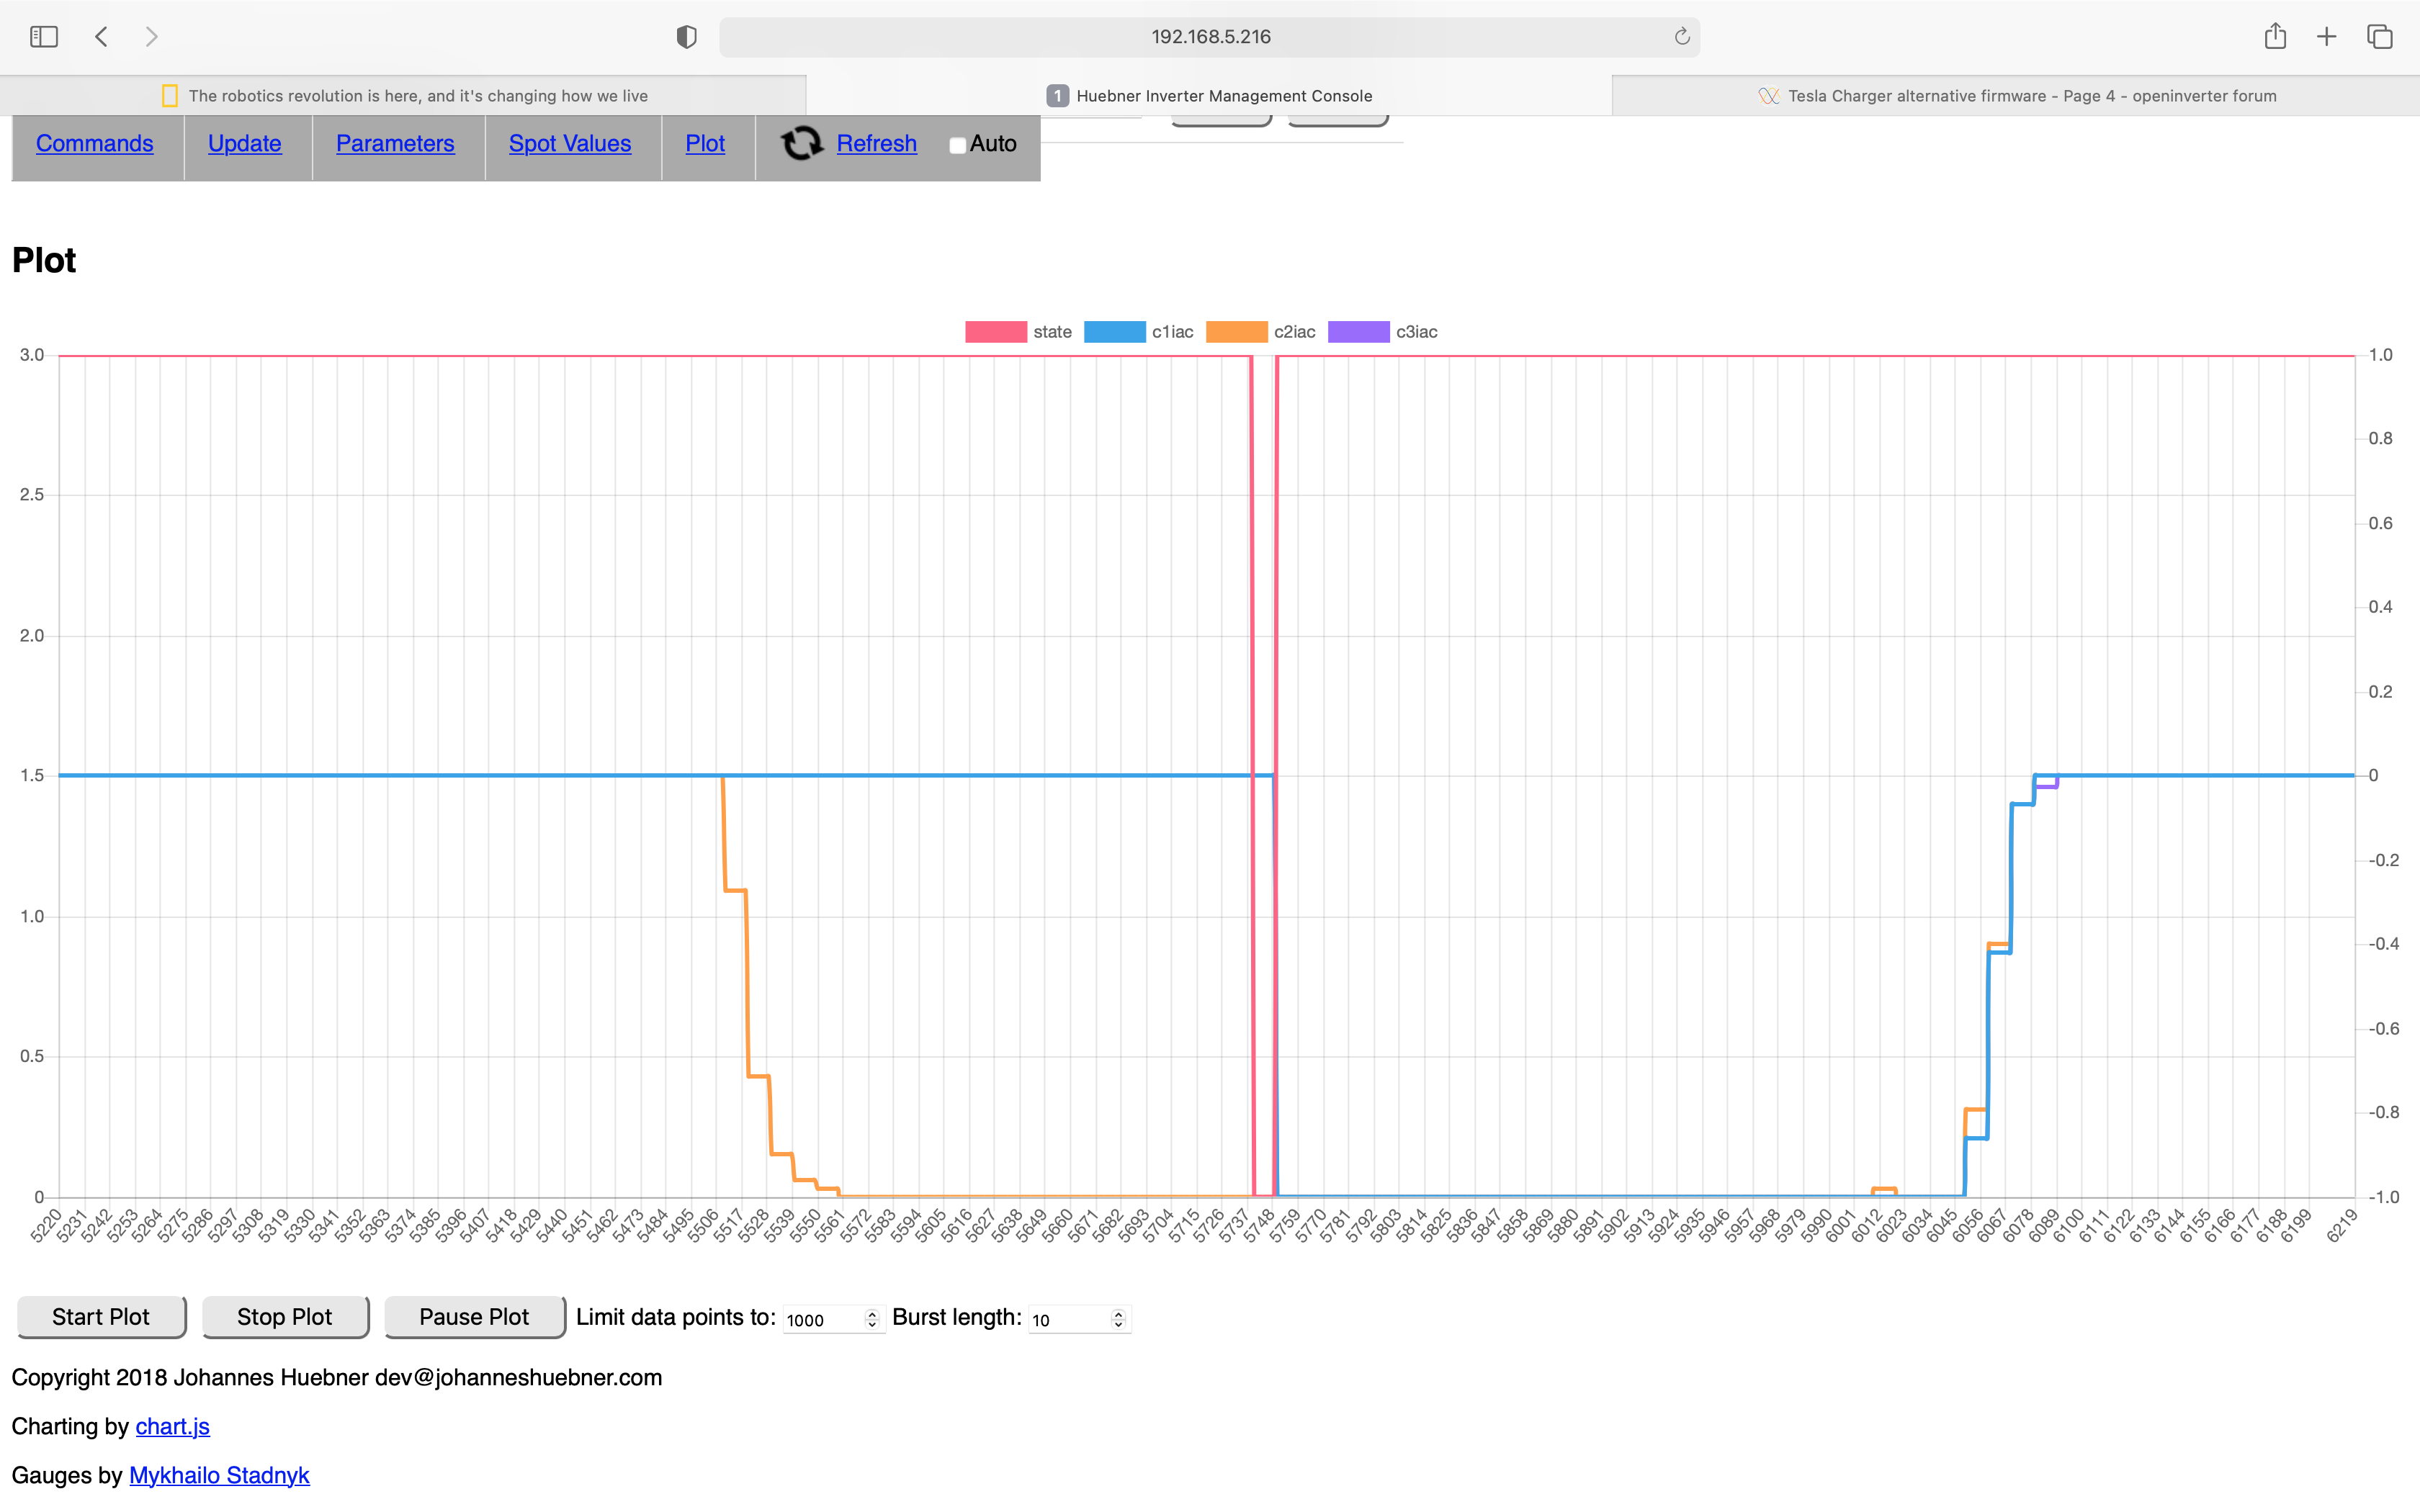Screen dimensions: 2420x1512
Task: Open the Share sheet icon
Action: coord(2275,37)
